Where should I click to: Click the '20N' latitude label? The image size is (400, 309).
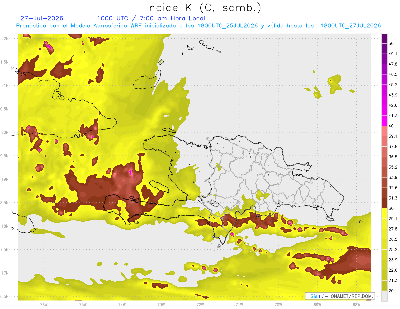[6, 132]
